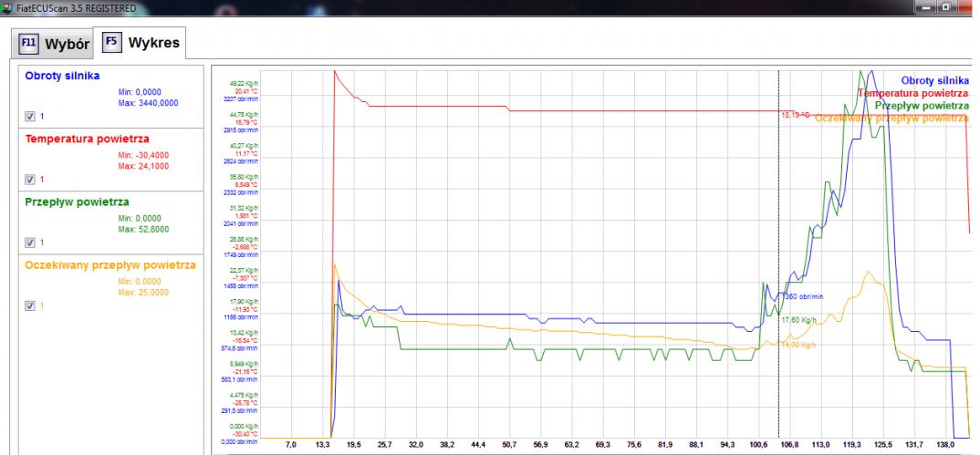
Task: Click the 874,6 obr/min vertical axis label
Action: coord(239,348)
